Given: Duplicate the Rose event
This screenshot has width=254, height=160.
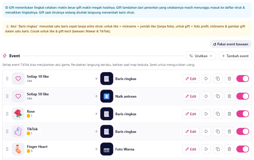Looking at the screenshot, I should [x=218, y=114].
